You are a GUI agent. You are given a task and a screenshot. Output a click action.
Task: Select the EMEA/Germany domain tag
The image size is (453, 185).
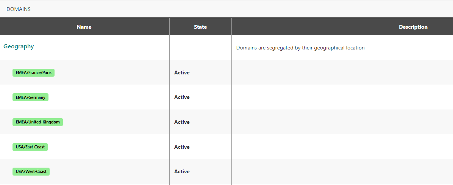(30, 97)
